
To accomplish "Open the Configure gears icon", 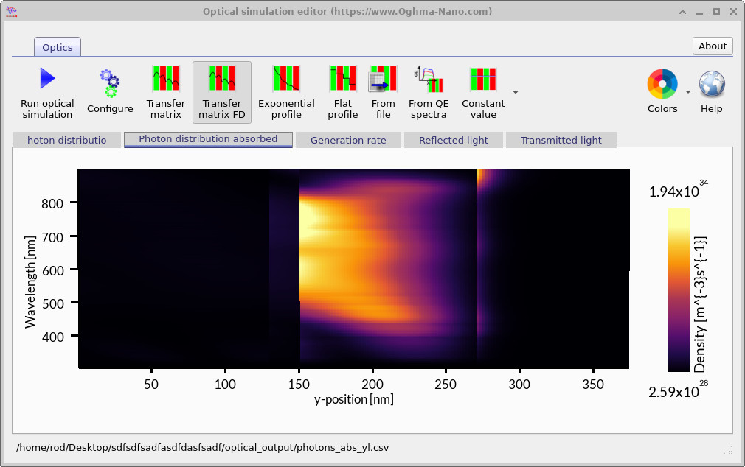I will 110,83.
